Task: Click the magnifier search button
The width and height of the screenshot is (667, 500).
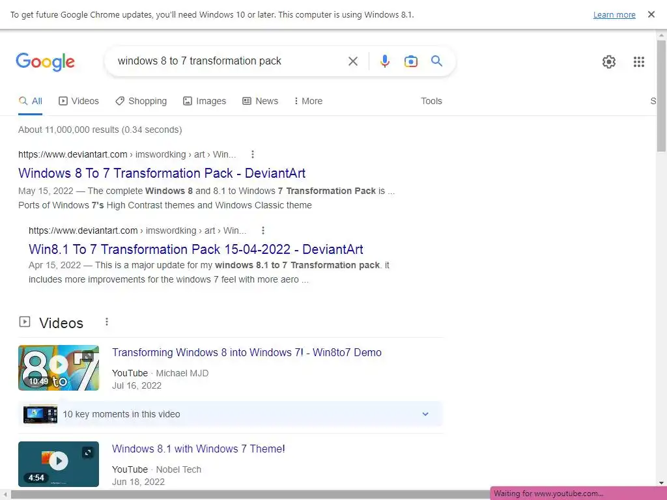Action: (x=436, y=61)
